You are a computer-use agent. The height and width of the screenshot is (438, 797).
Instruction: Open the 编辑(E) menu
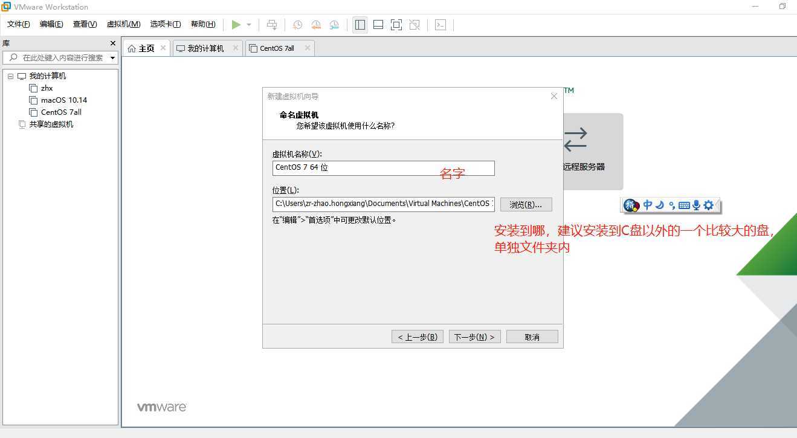coord(51,24)
